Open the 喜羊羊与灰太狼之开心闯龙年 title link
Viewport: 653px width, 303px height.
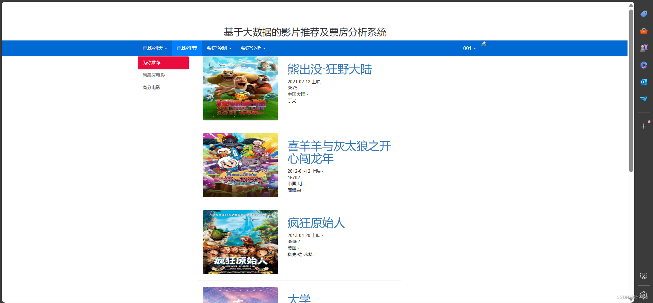coord(339,152)
